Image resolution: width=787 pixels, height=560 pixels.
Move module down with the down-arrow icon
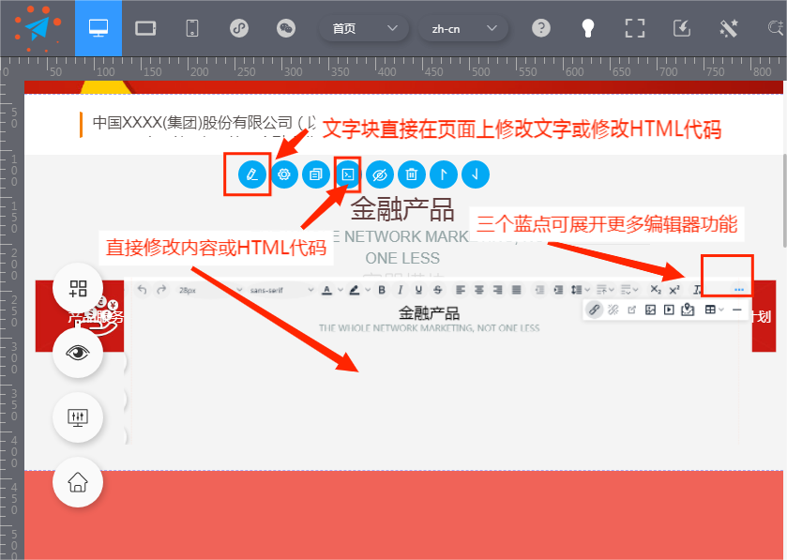point(476,174)
